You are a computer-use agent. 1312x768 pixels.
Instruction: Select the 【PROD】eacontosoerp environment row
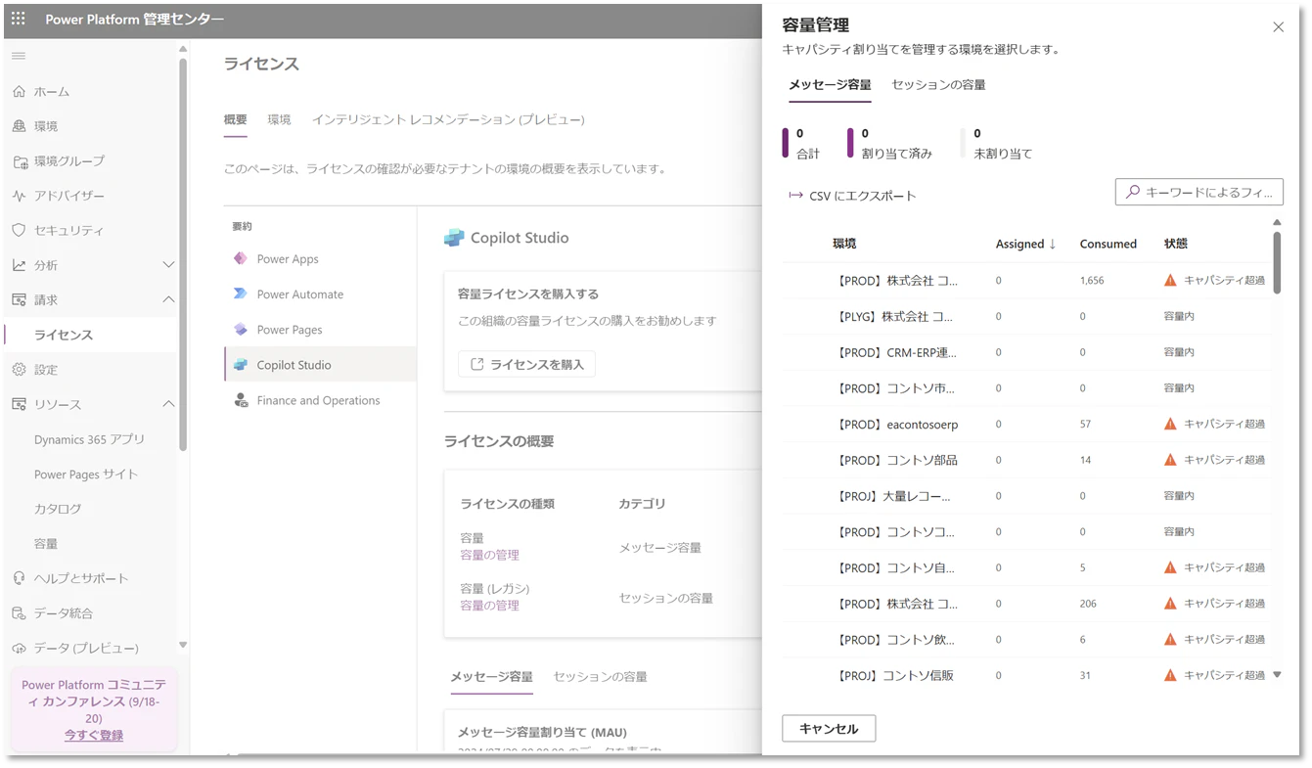click(1026, 425)
